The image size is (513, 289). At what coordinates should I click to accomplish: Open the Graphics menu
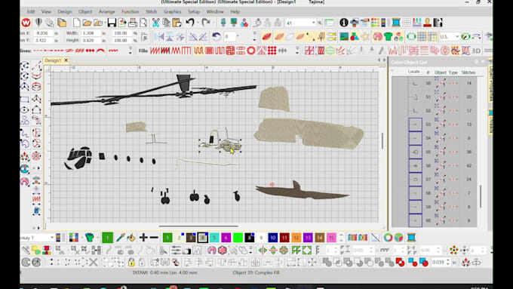pos(173,11)
